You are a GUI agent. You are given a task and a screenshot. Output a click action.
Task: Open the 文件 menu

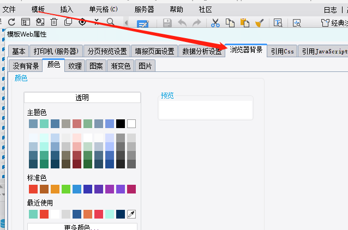click(9, 9)
